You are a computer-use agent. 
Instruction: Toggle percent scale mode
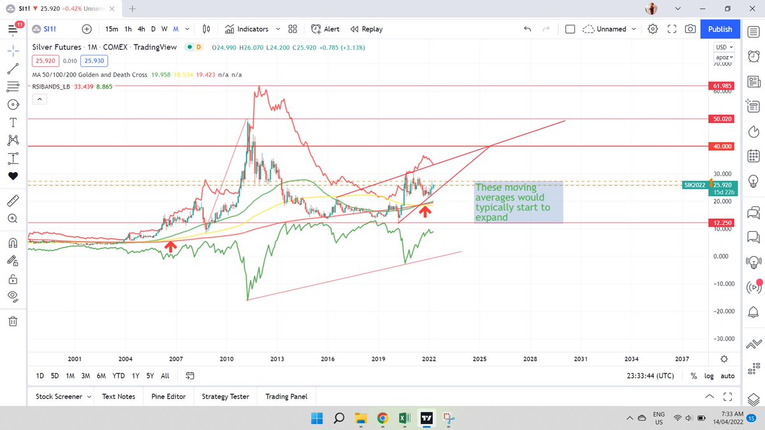[x=694, y=376]
